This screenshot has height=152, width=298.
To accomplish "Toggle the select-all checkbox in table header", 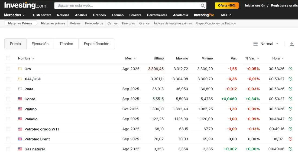I will point(8,58).
